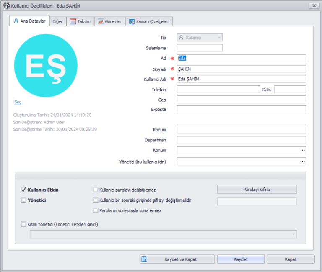Click the EŞ user avatar circle

pyautogui.click(x=46, y=66)
